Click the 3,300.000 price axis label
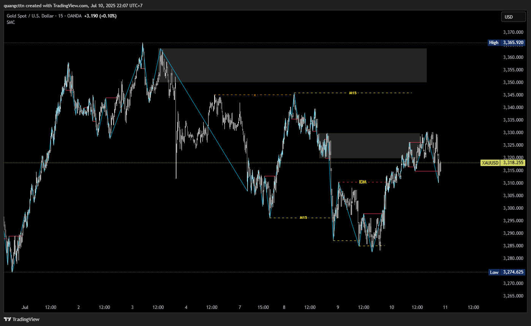 pos(514,208)
